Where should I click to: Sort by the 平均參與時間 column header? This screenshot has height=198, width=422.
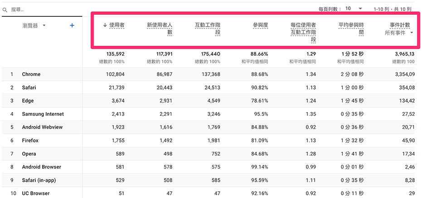coord(351,29)
